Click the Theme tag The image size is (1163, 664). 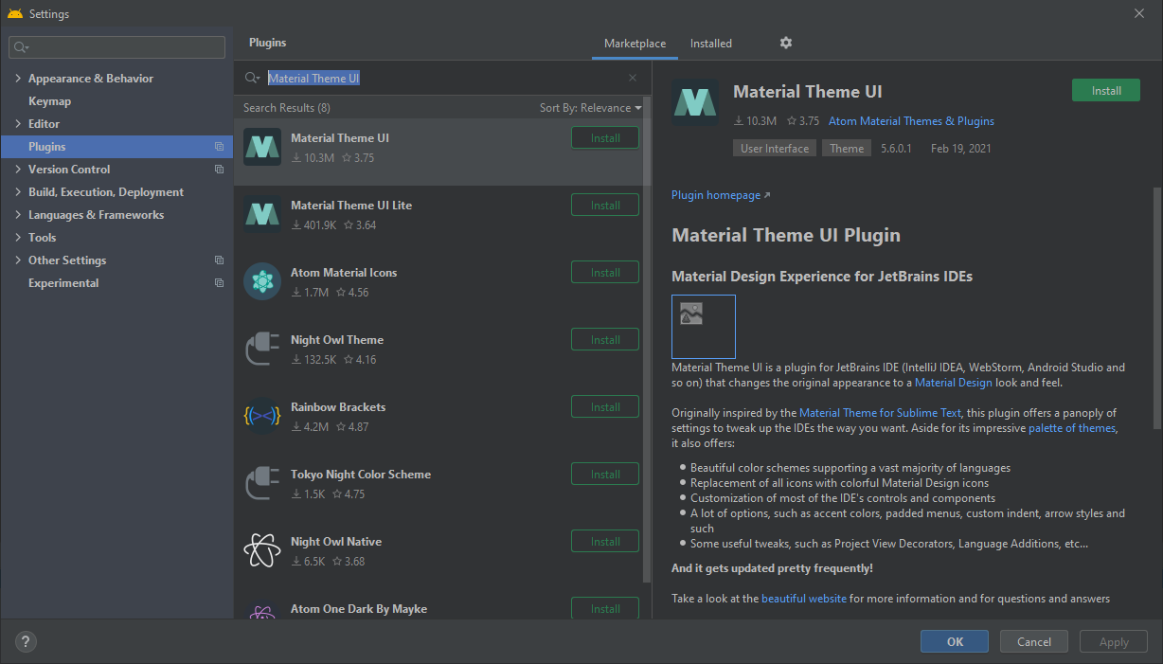(847, 149)
